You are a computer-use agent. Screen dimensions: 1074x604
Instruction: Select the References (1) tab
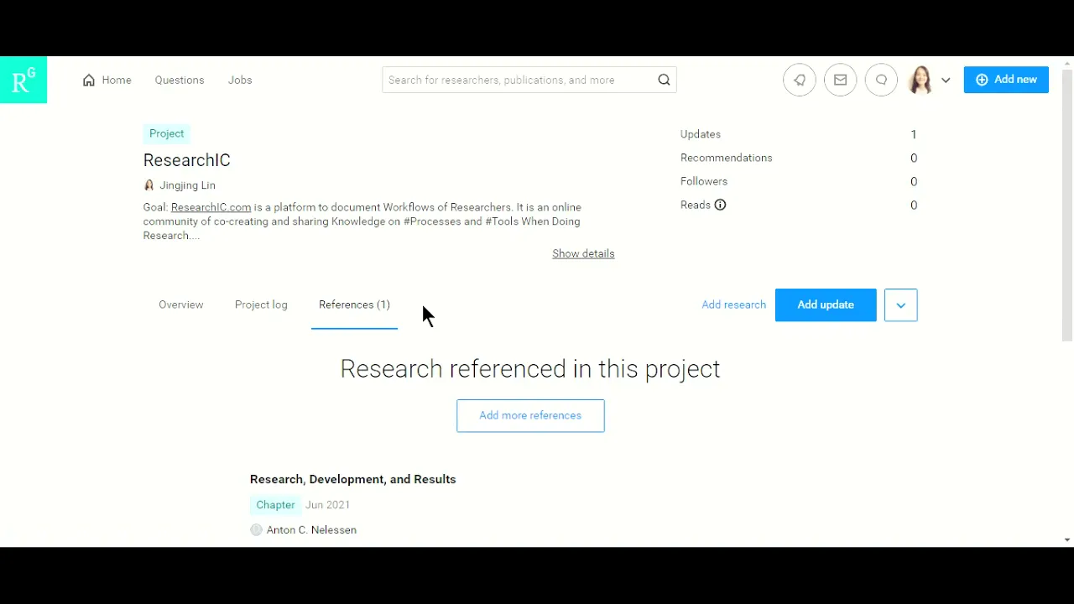tap(354, 305)
